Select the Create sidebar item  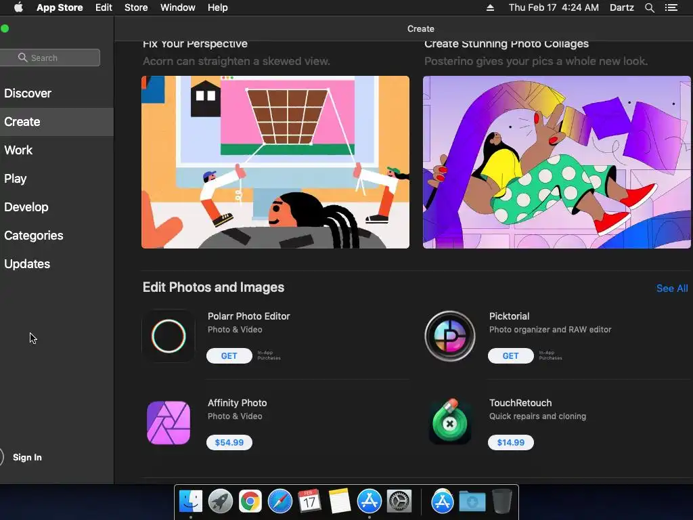[57, 122]
